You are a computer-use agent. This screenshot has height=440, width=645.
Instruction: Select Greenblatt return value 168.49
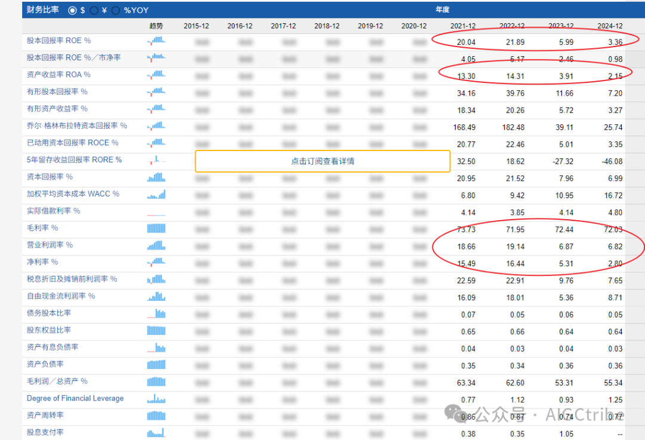(464, 128)
